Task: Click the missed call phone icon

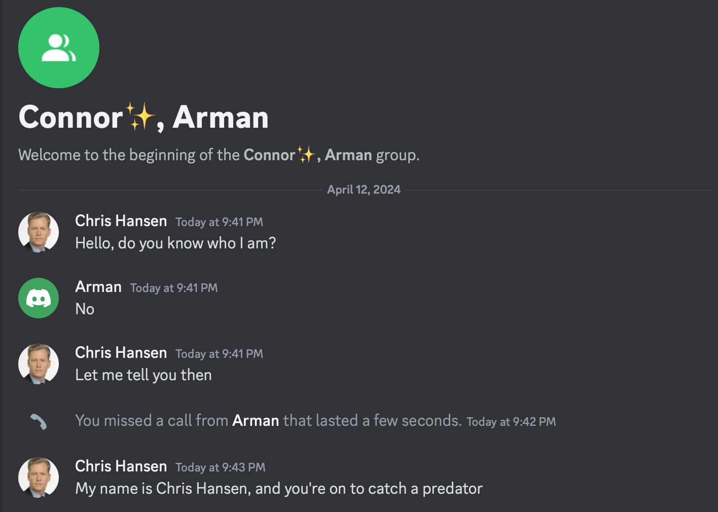Action: [39, 421]
